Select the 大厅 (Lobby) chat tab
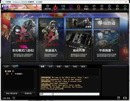 [x=50, y=67]
